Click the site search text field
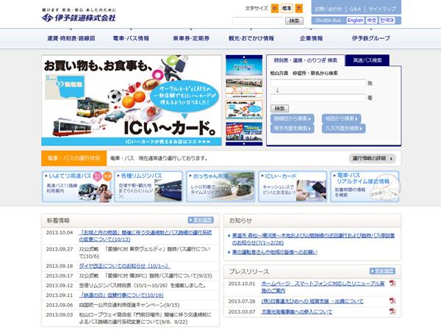Viewport: 441px width, 332px height. coord(258,21)
